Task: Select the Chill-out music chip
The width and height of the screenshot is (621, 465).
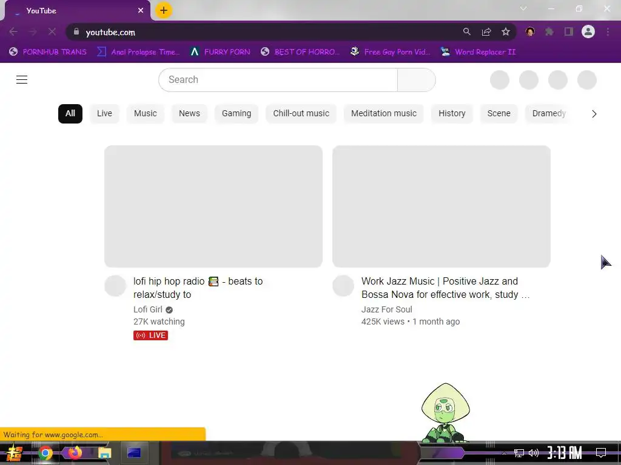Action: pos(301,113)
